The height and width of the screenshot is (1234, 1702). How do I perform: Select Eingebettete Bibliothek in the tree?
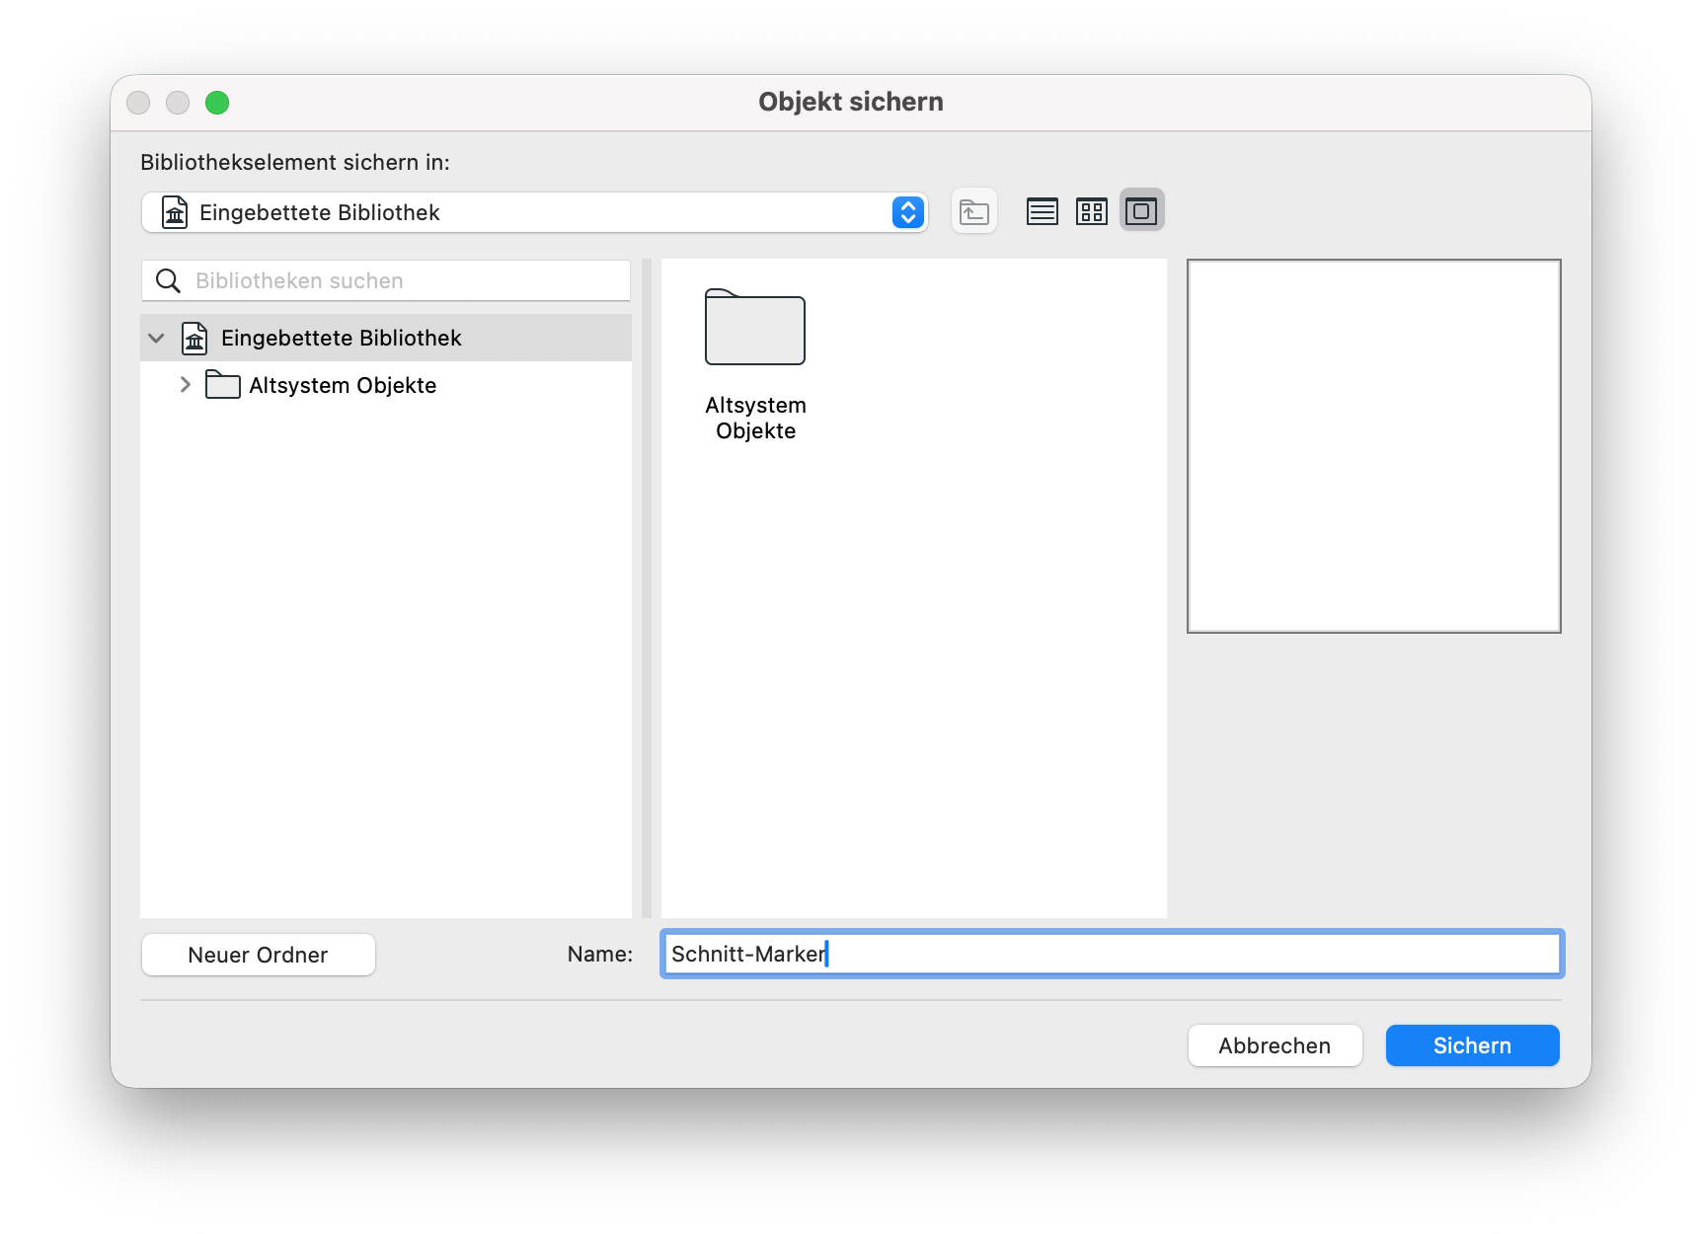386,338
